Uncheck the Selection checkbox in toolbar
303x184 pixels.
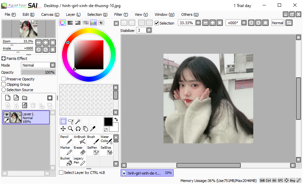coord(157,23)
